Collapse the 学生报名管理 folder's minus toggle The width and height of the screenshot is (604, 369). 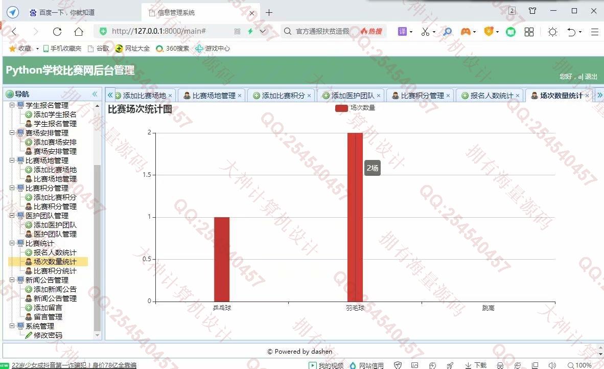coord(12,105)
